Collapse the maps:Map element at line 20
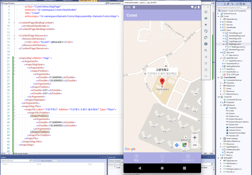 click(14, 58)
